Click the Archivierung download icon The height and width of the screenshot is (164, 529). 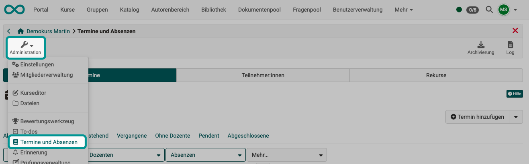click(481, 48)
